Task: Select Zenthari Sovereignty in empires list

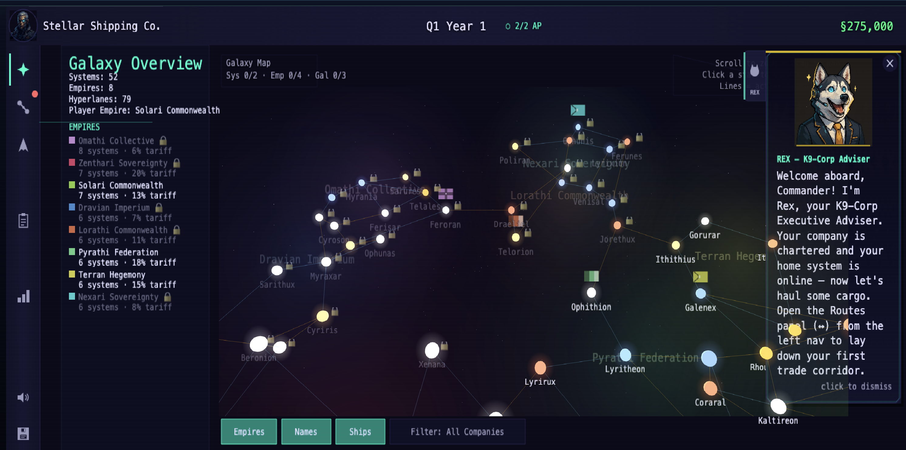Action: [124, 168]
